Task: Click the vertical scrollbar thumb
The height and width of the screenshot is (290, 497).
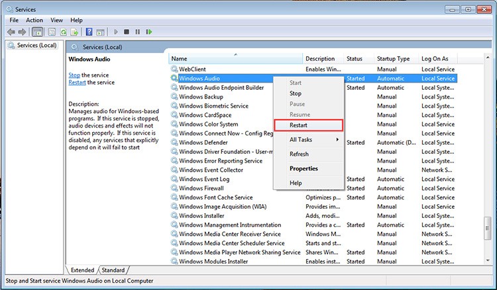Action: [488, 229]
